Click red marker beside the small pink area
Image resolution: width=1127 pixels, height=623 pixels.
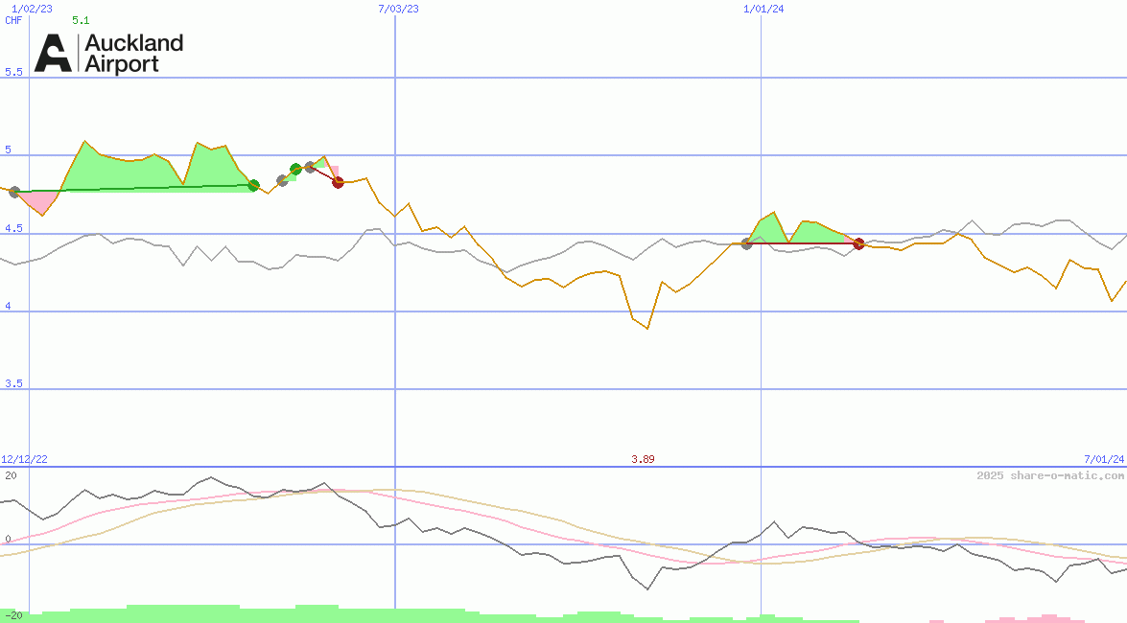coord(338,182)
